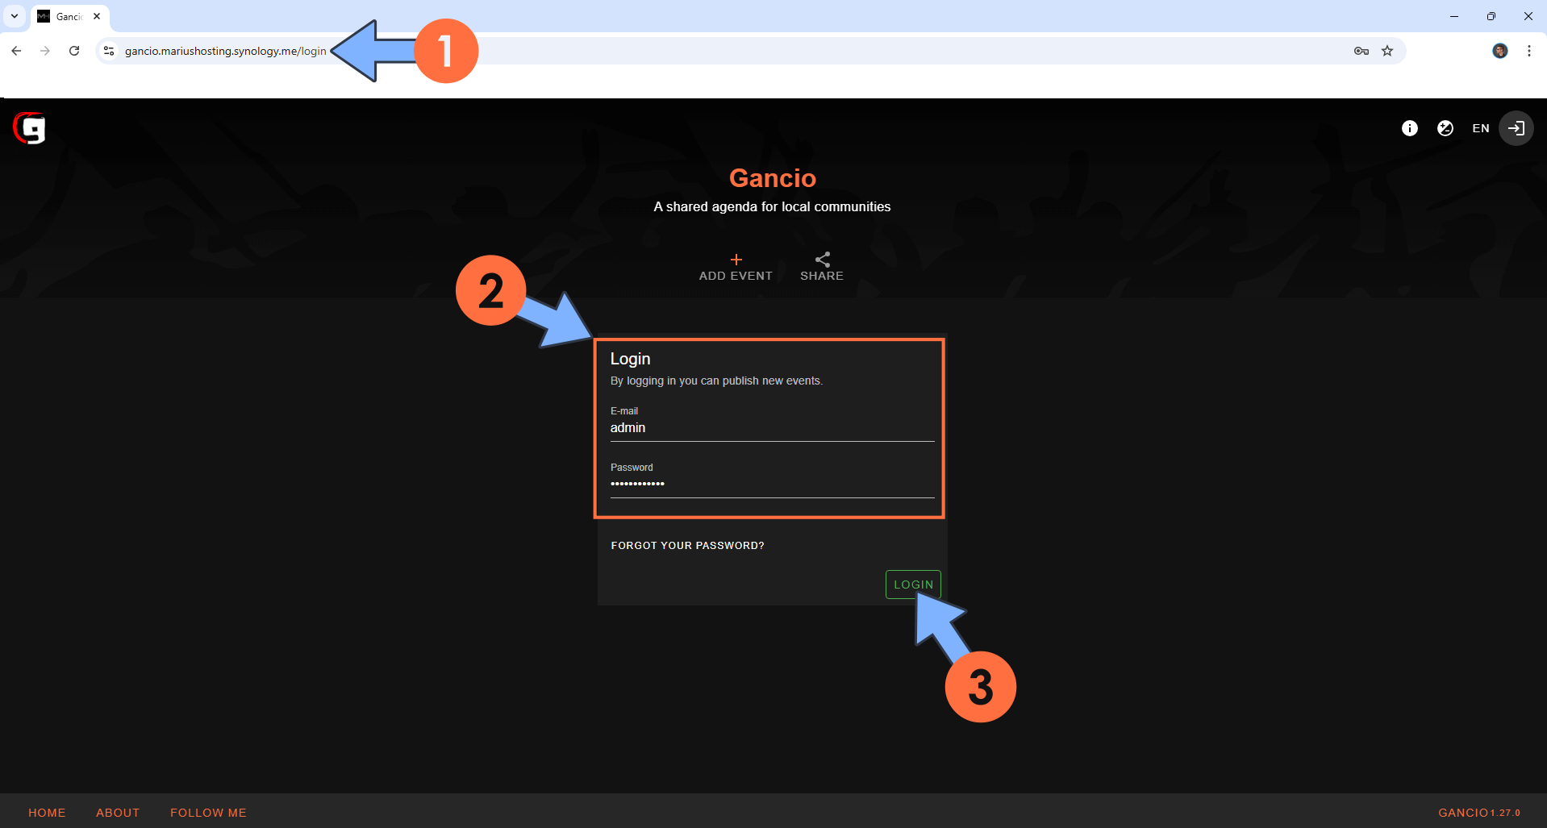Minimize the browser window
This screenshot has height=828, width=1547.
point(1454,16)
